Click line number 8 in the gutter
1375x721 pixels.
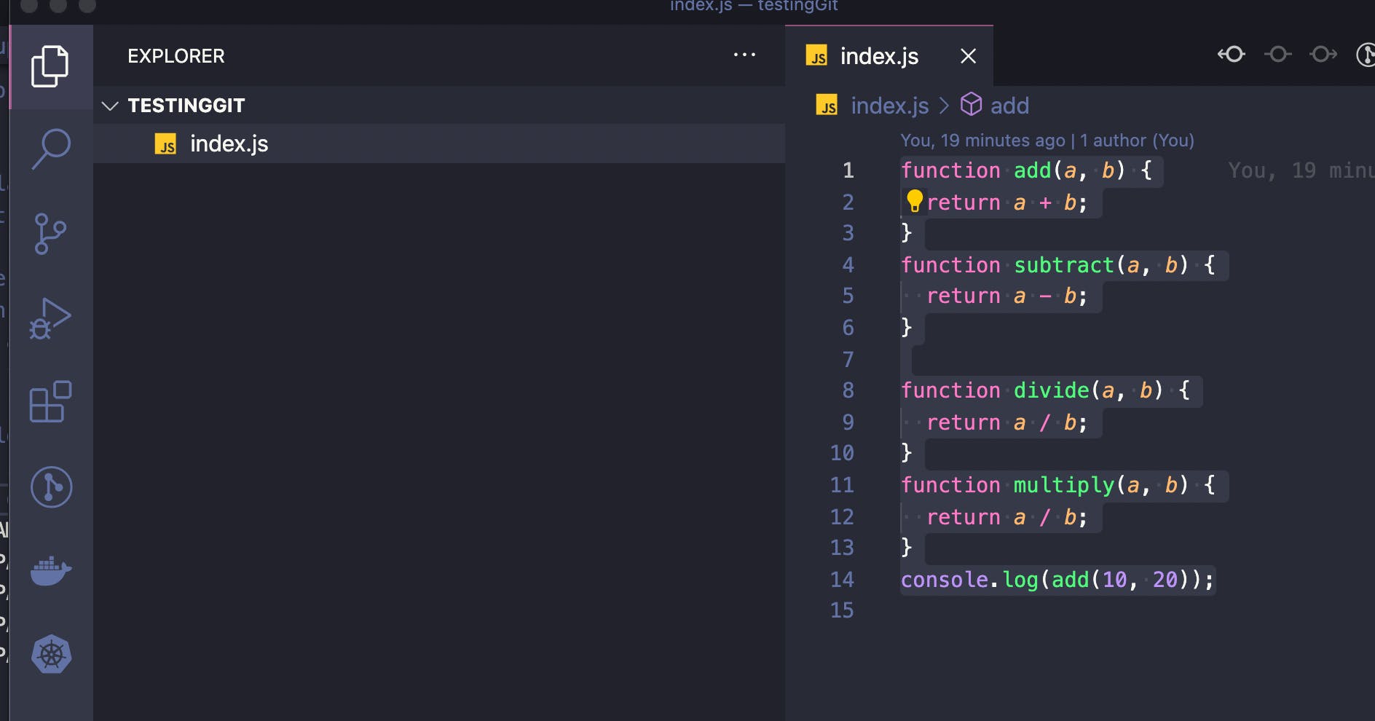point(848,390)
